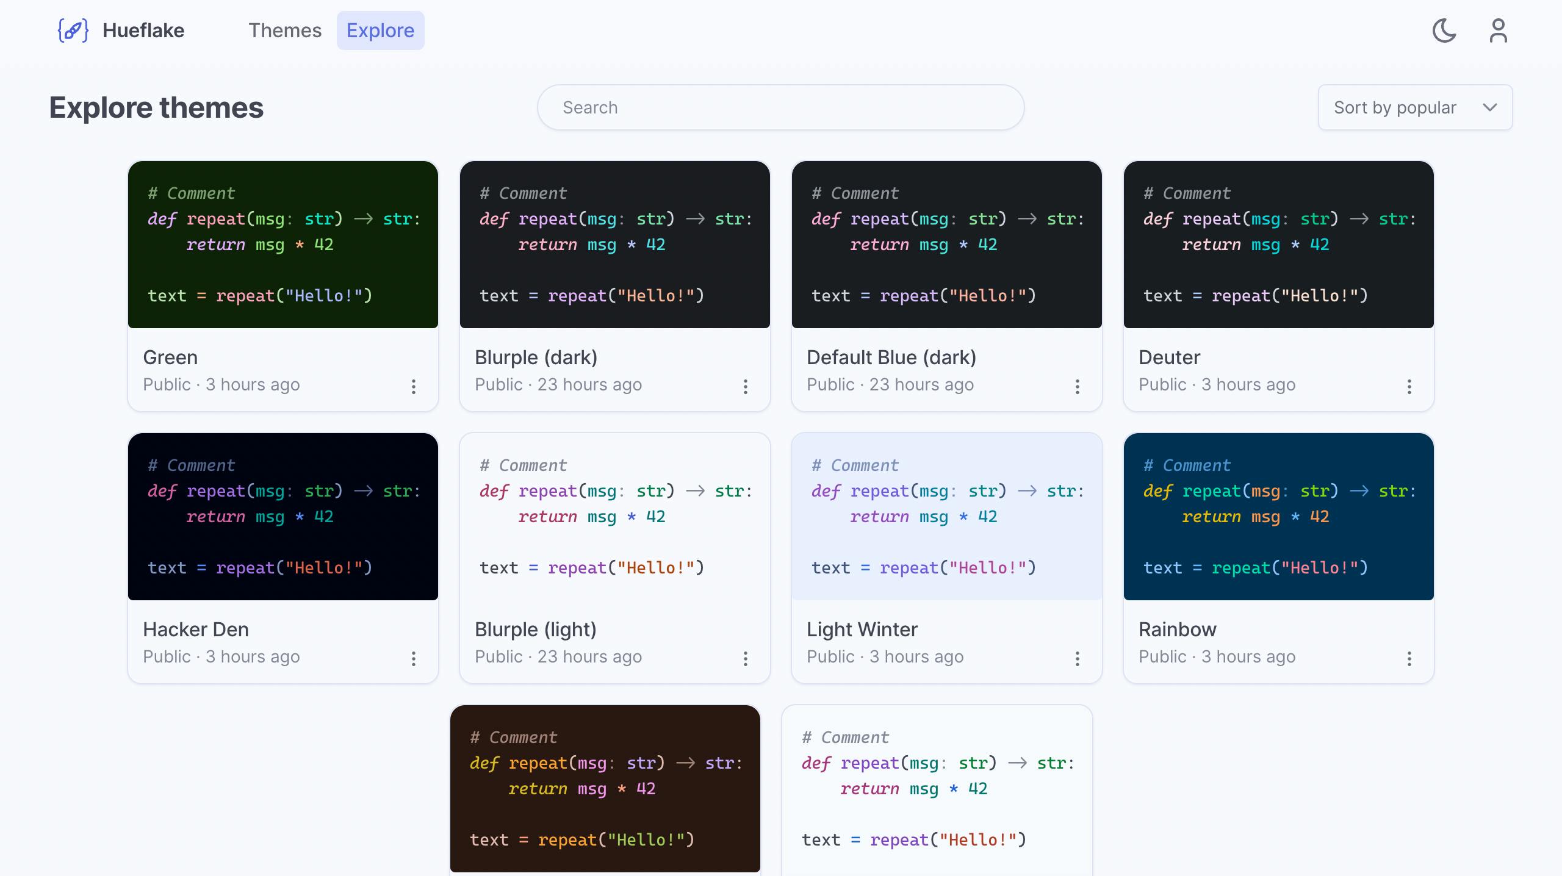
Task: Click the Blurple (light) title
Action: coord(536,630)
